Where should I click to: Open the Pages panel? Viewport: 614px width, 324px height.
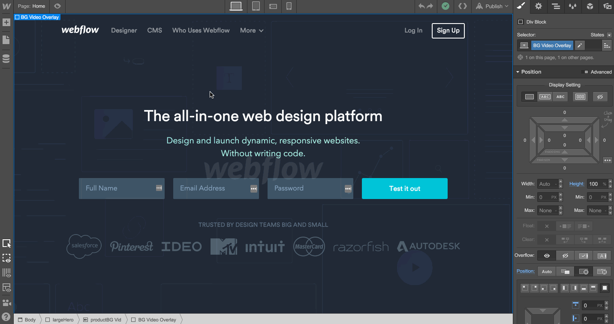pos(6,40)
